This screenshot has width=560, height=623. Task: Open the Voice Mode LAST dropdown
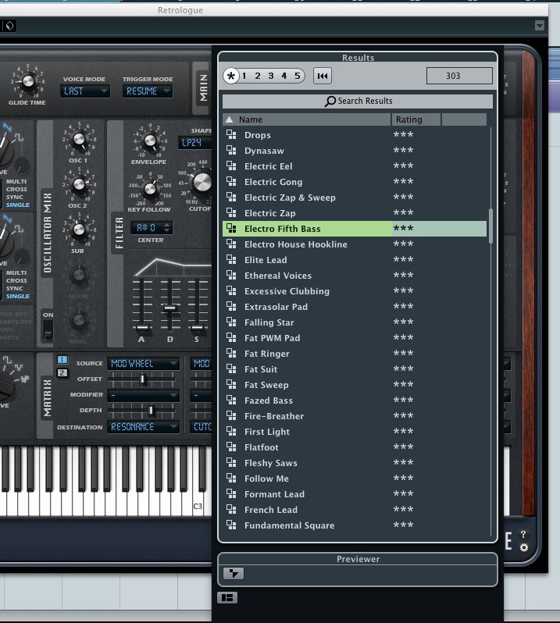coord(85,91)
